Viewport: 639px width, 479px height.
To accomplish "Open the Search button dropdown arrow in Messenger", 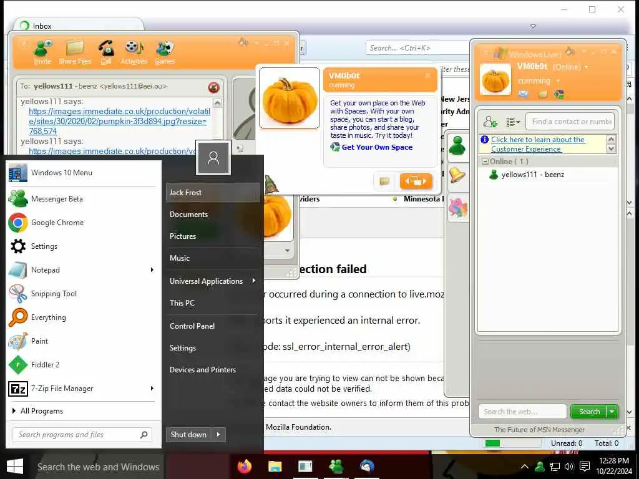I will coord(612,412).
